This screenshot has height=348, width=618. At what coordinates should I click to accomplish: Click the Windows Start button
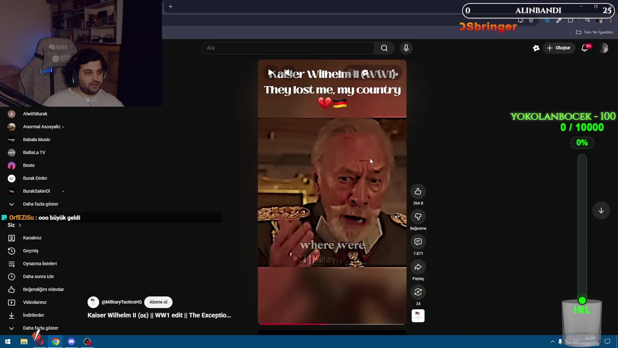[8, 342]
